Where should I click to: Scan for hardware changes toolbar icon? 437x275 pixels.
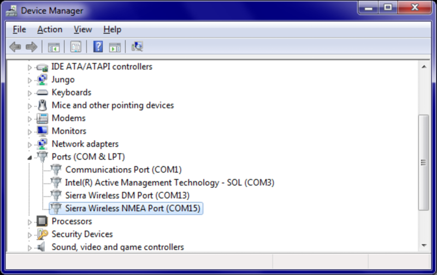(137, 46)
